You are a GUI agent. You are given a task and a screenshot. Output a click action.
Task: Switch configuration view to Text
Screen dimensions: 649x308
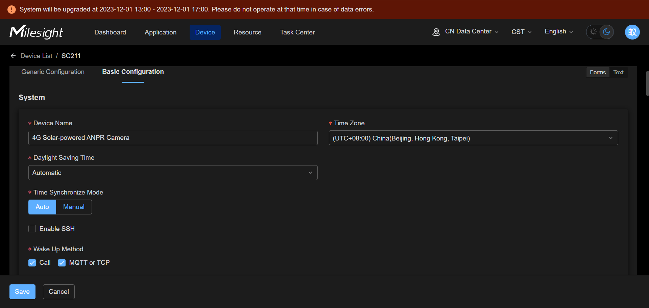click(618, 72)
